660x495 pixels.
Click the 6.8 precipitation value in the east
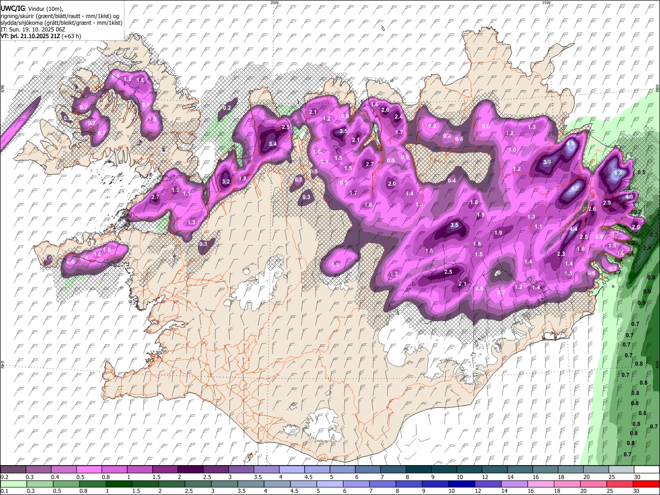619,173
